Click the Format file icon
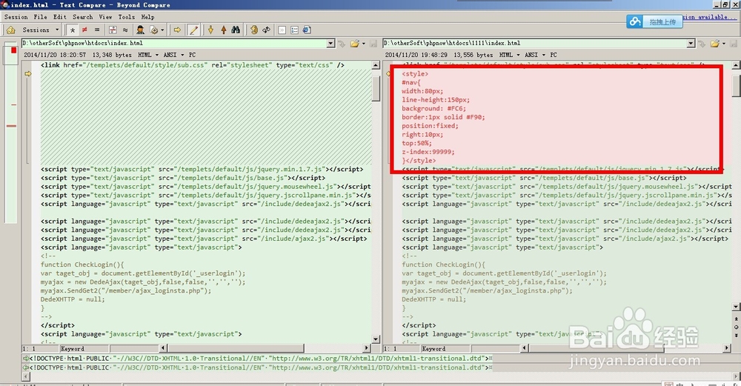 (154, 30)
